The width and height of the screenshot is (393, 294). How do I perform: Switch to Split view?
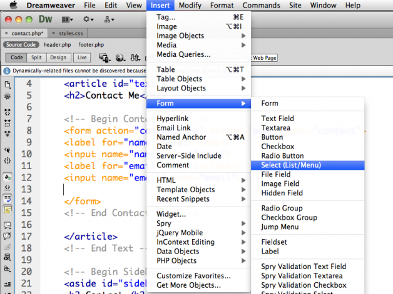point(36,57)
